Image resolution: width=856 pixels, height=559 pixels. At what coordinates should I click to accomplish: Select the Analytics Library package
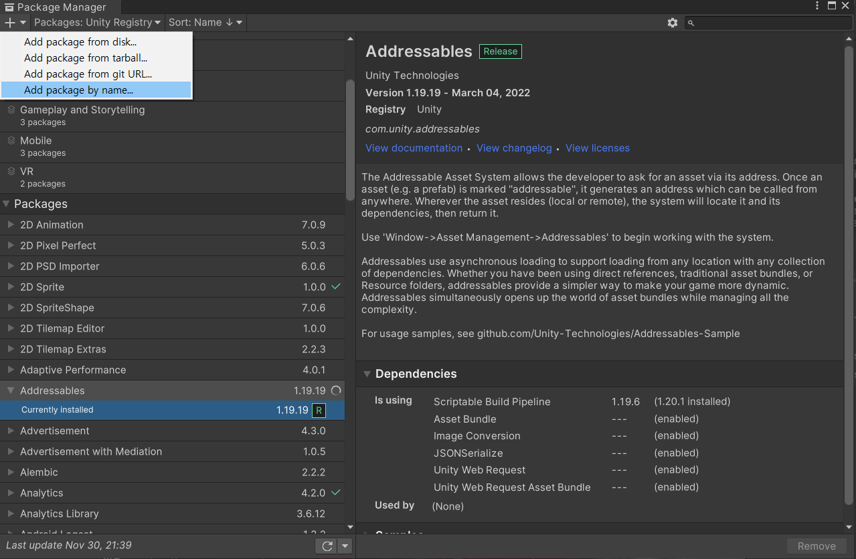coord(173,514)
